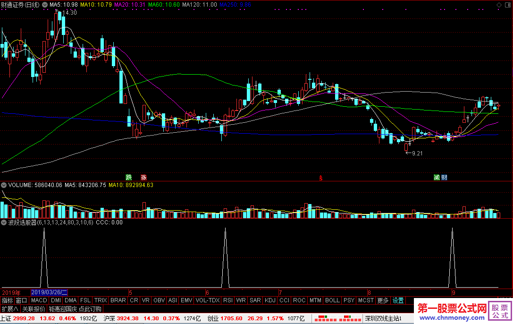Switch to the WR indicator
Viewport: 513px width, 324px height.
(241, 300)
